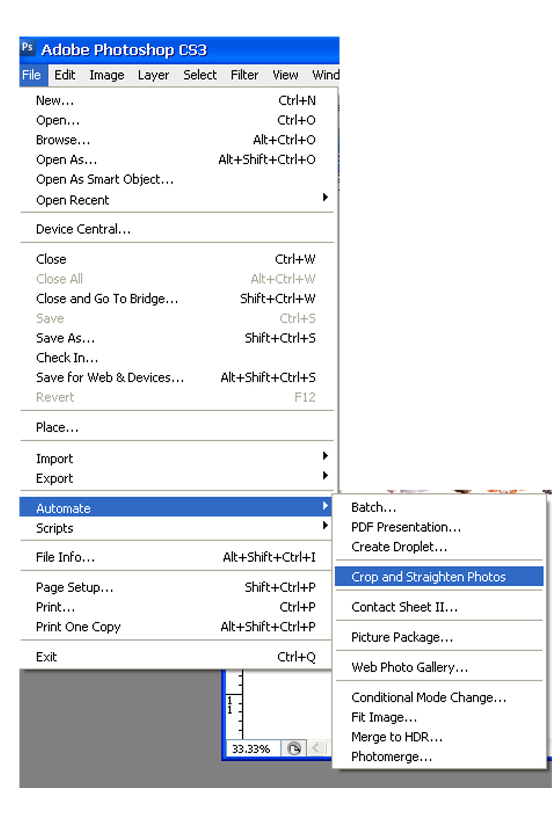Select Print One Copy
Image resolution: width=557 pixels, height=835 pixels.
click(x=78, y=626)
